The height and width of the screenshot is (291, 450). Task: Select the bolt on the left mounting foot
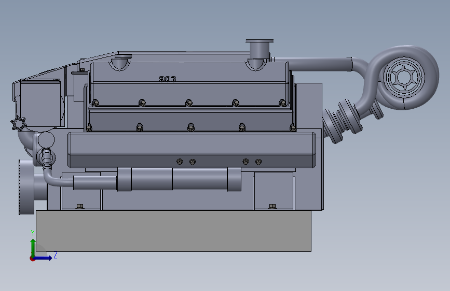pyautogui.click(x=80, y=206)
